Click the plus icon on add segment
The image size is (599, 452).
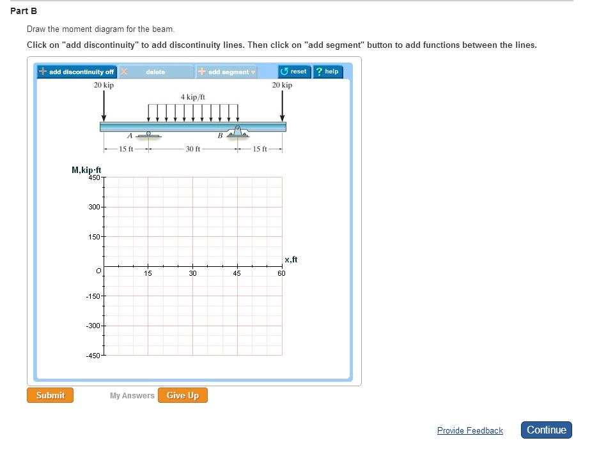click(203, 72)
